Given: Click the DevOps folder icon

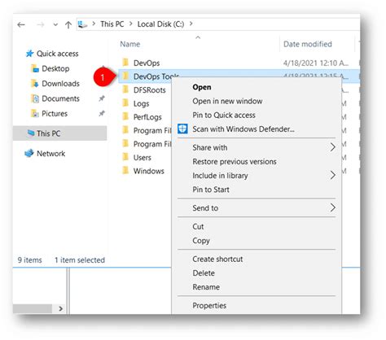Looking at the screenshot, I should 125,63.
